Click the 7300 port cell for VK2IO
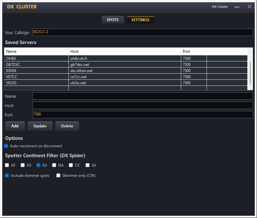Screen dimensions: 257x218 (x=194, y=83)
